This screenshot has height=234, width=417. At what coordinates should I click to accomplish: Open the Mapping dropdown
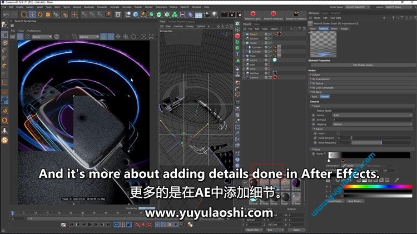click(x=372, y=124)
